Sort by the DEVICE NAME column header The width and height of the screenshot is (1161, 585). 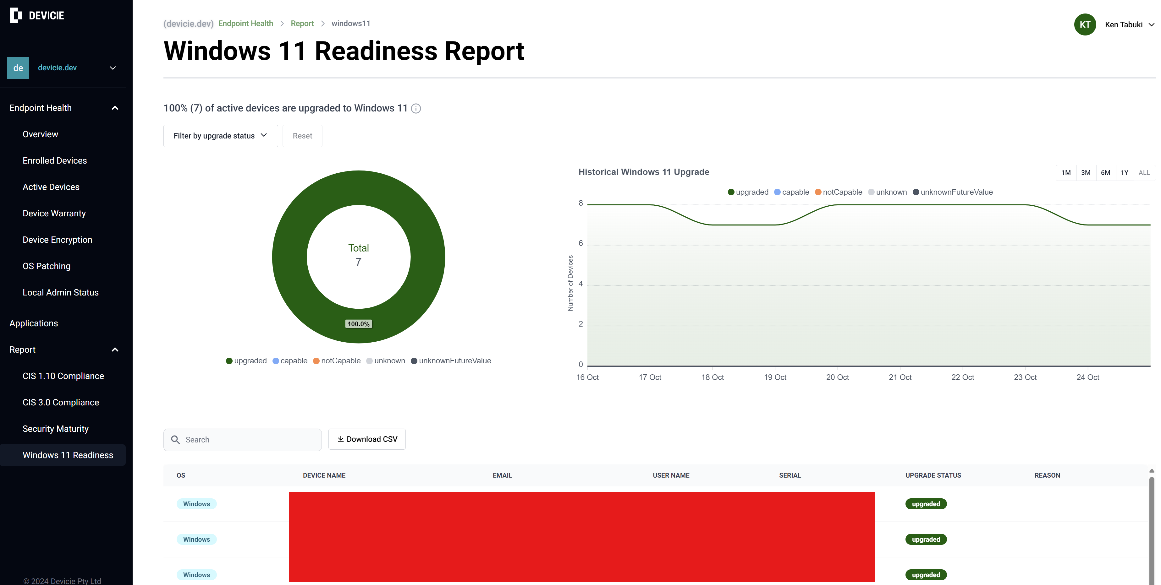[x=324, y=475]
